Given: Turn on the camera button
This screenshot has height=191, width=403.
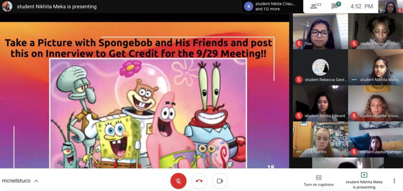Looking at the screenshot, I should [220, 181].
